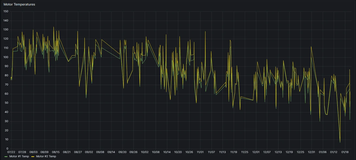
Task: Toggle Motor #2 Temp series in legend
Action: [46, 156]
